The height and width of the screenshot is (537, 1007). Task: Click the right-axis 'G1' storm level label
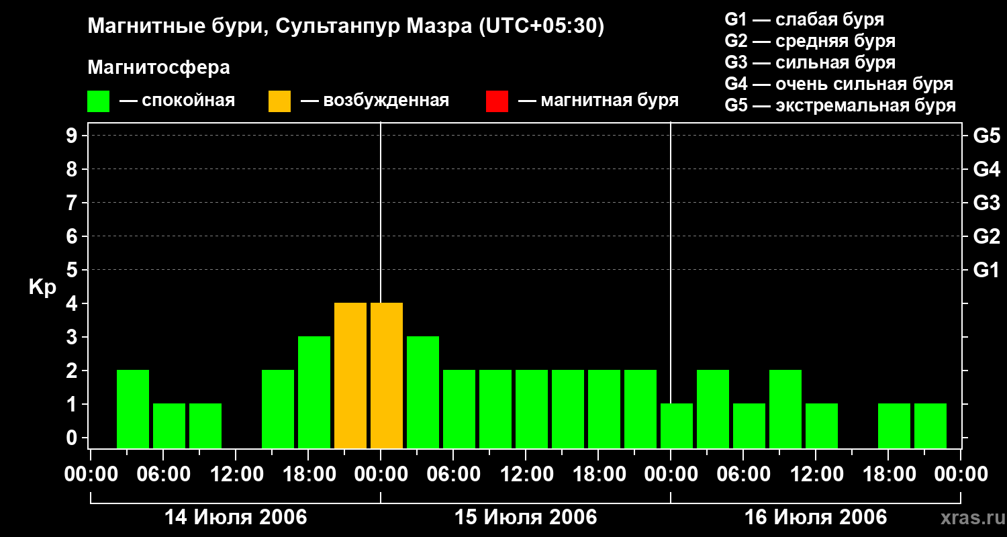(x=986, y=270)
